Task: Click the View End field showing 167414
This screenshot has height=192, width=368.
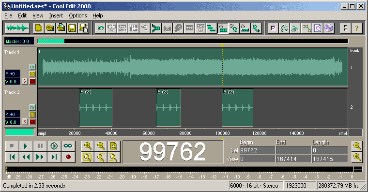Action: [293, 159]
